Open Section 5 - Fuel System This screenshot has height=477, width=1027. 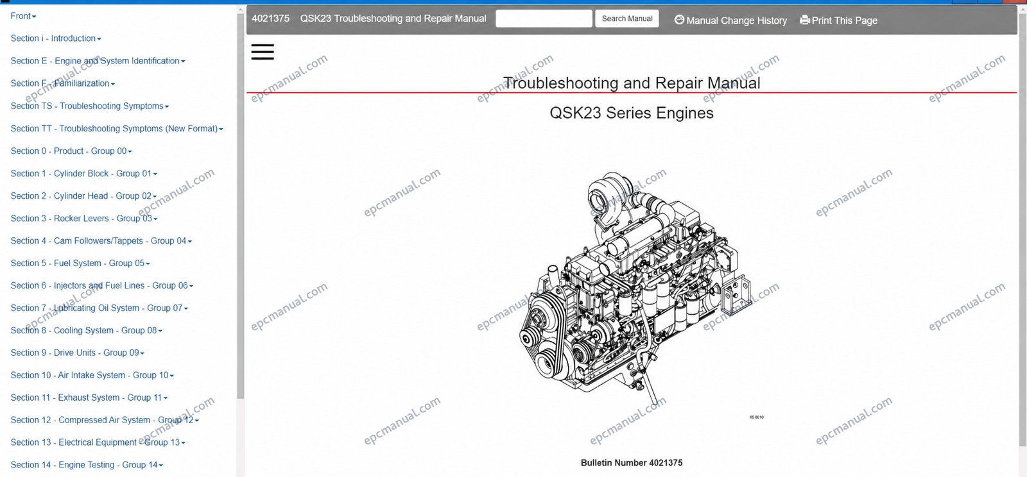[x=80, y=263]
